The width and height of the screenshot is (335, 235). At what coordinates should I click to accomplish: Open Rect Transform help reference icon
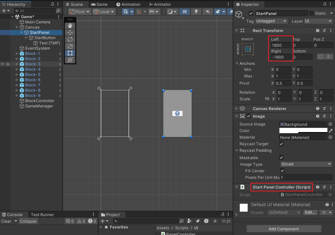click(318, 31)
